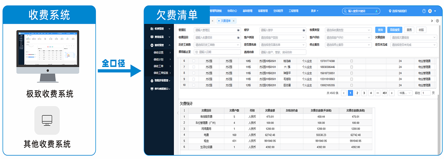This screenshot has width=446, height=160.
Task: Click the 高级搜索 button
Action: point(394,30)
